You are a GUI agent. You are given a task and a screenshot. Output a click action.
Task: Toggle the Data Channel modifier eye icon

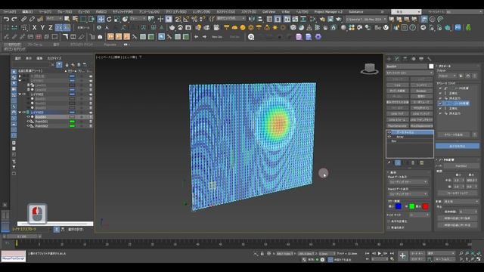pos(389,132)
